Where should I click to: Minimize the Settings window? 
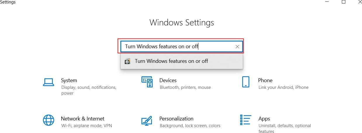pyautogui.click(x=327, y=2)
